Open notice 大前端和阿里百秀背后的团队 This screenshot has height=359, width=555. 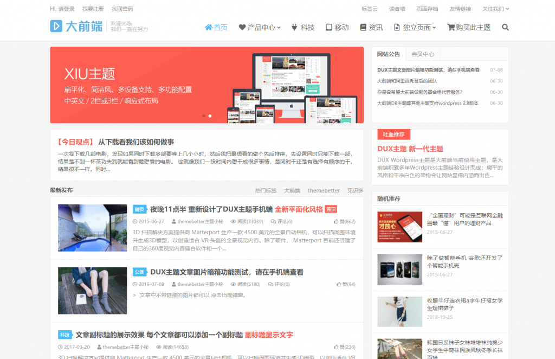[407, 81]
